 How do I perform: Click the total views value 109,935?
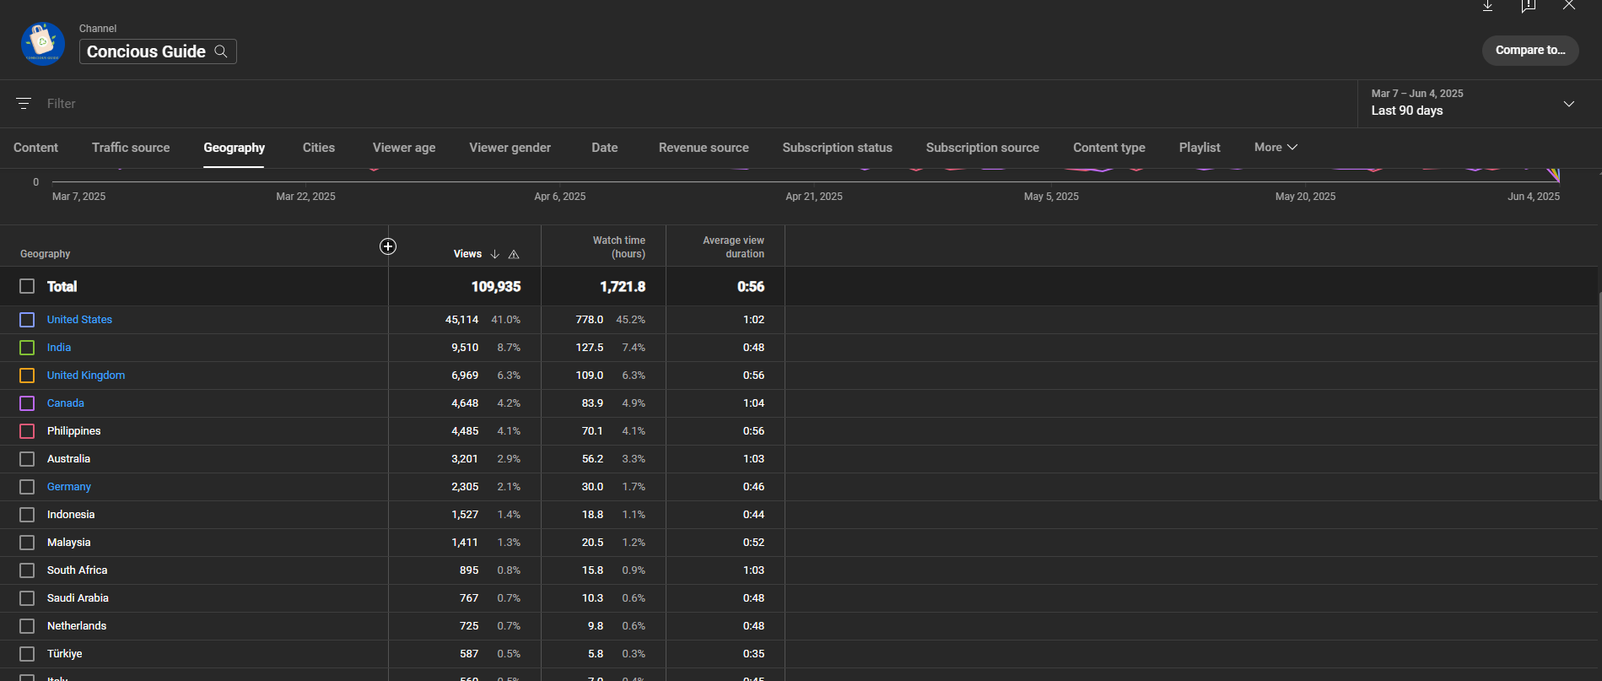click(496, 287)
